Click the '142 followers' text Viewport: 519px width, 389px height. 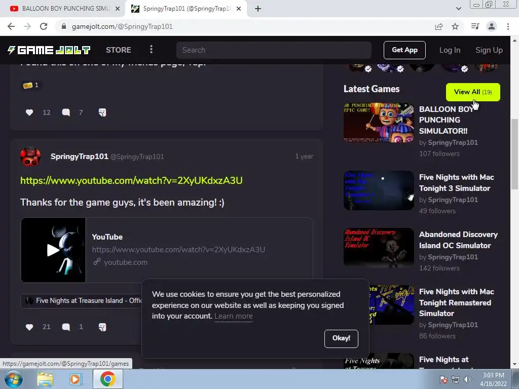[x=439, y=268]
